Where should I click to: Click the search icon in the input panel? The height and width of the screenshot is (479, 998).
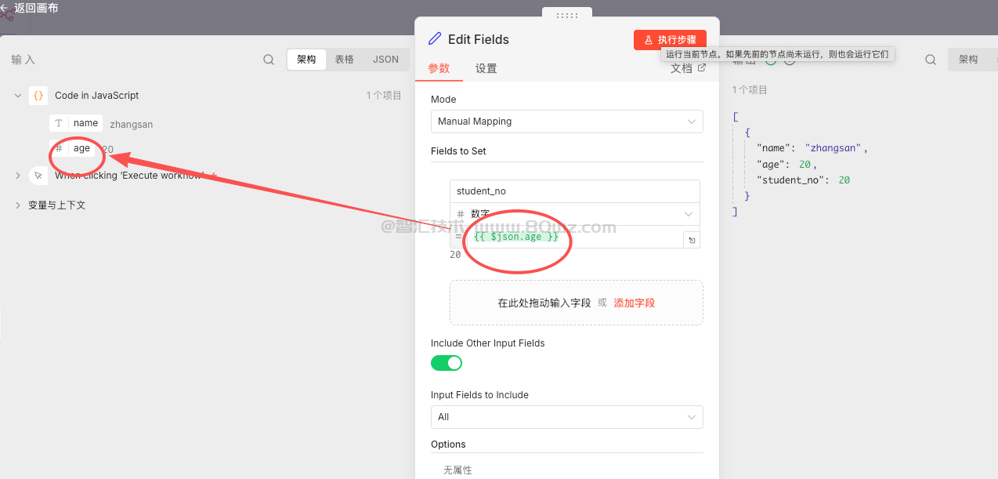269,60
